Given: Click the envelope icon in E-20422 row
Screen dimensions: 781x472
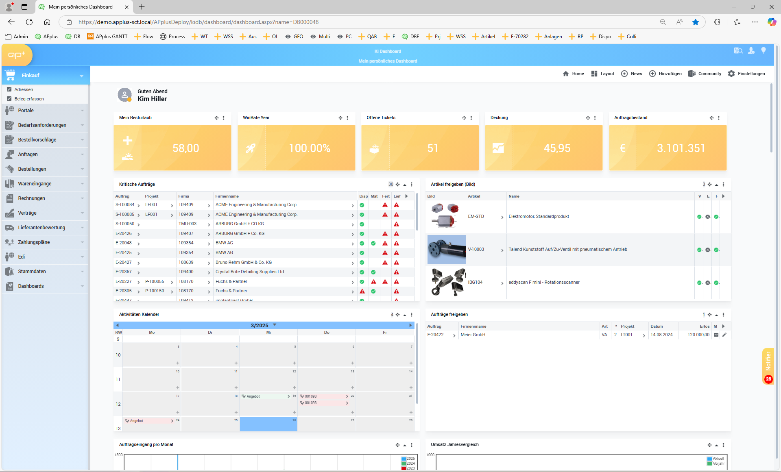Looking at the screenshot, I should point(716,335).
